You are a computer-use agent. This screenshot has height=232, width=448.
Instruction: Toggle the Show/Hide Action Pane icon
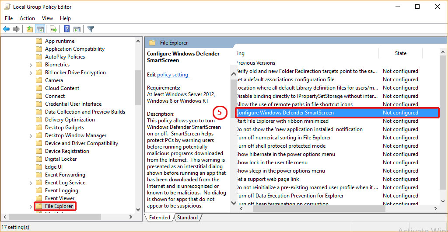(77, 29)
